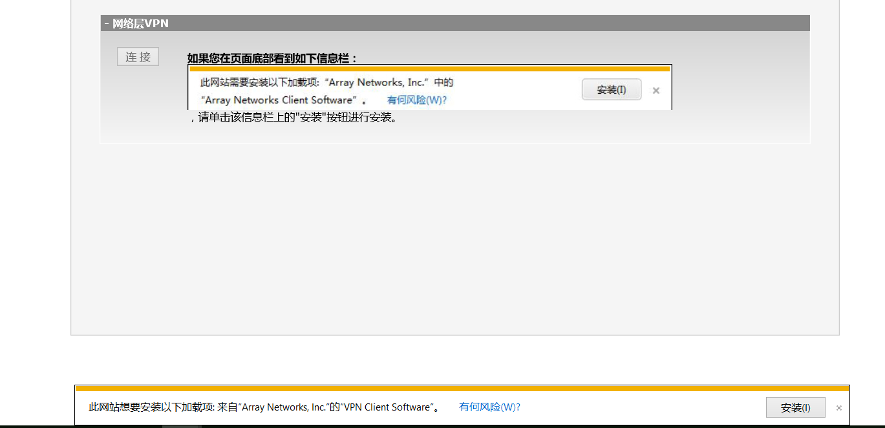Open 有何风险(W)? link in the bottom bar
The image size is (885, 428).
point(489,407)
